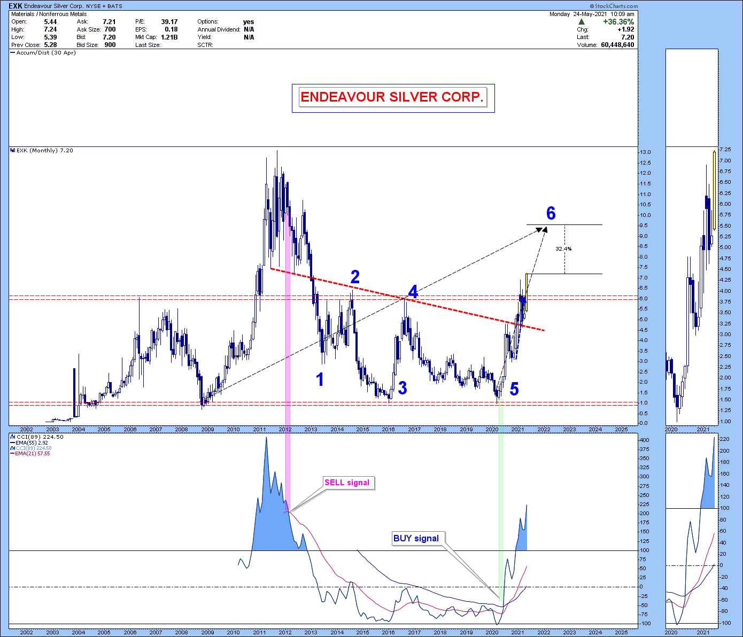Image resolution: width=743 pixels, height=637 pixels.
Task: Click the +36.36% percent change
Action: tap(618, 22)
